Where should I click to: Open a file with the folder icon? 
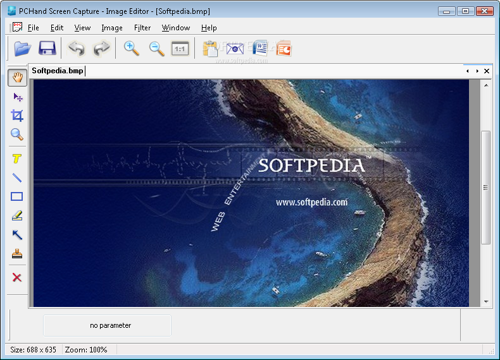tap(23, 49)
